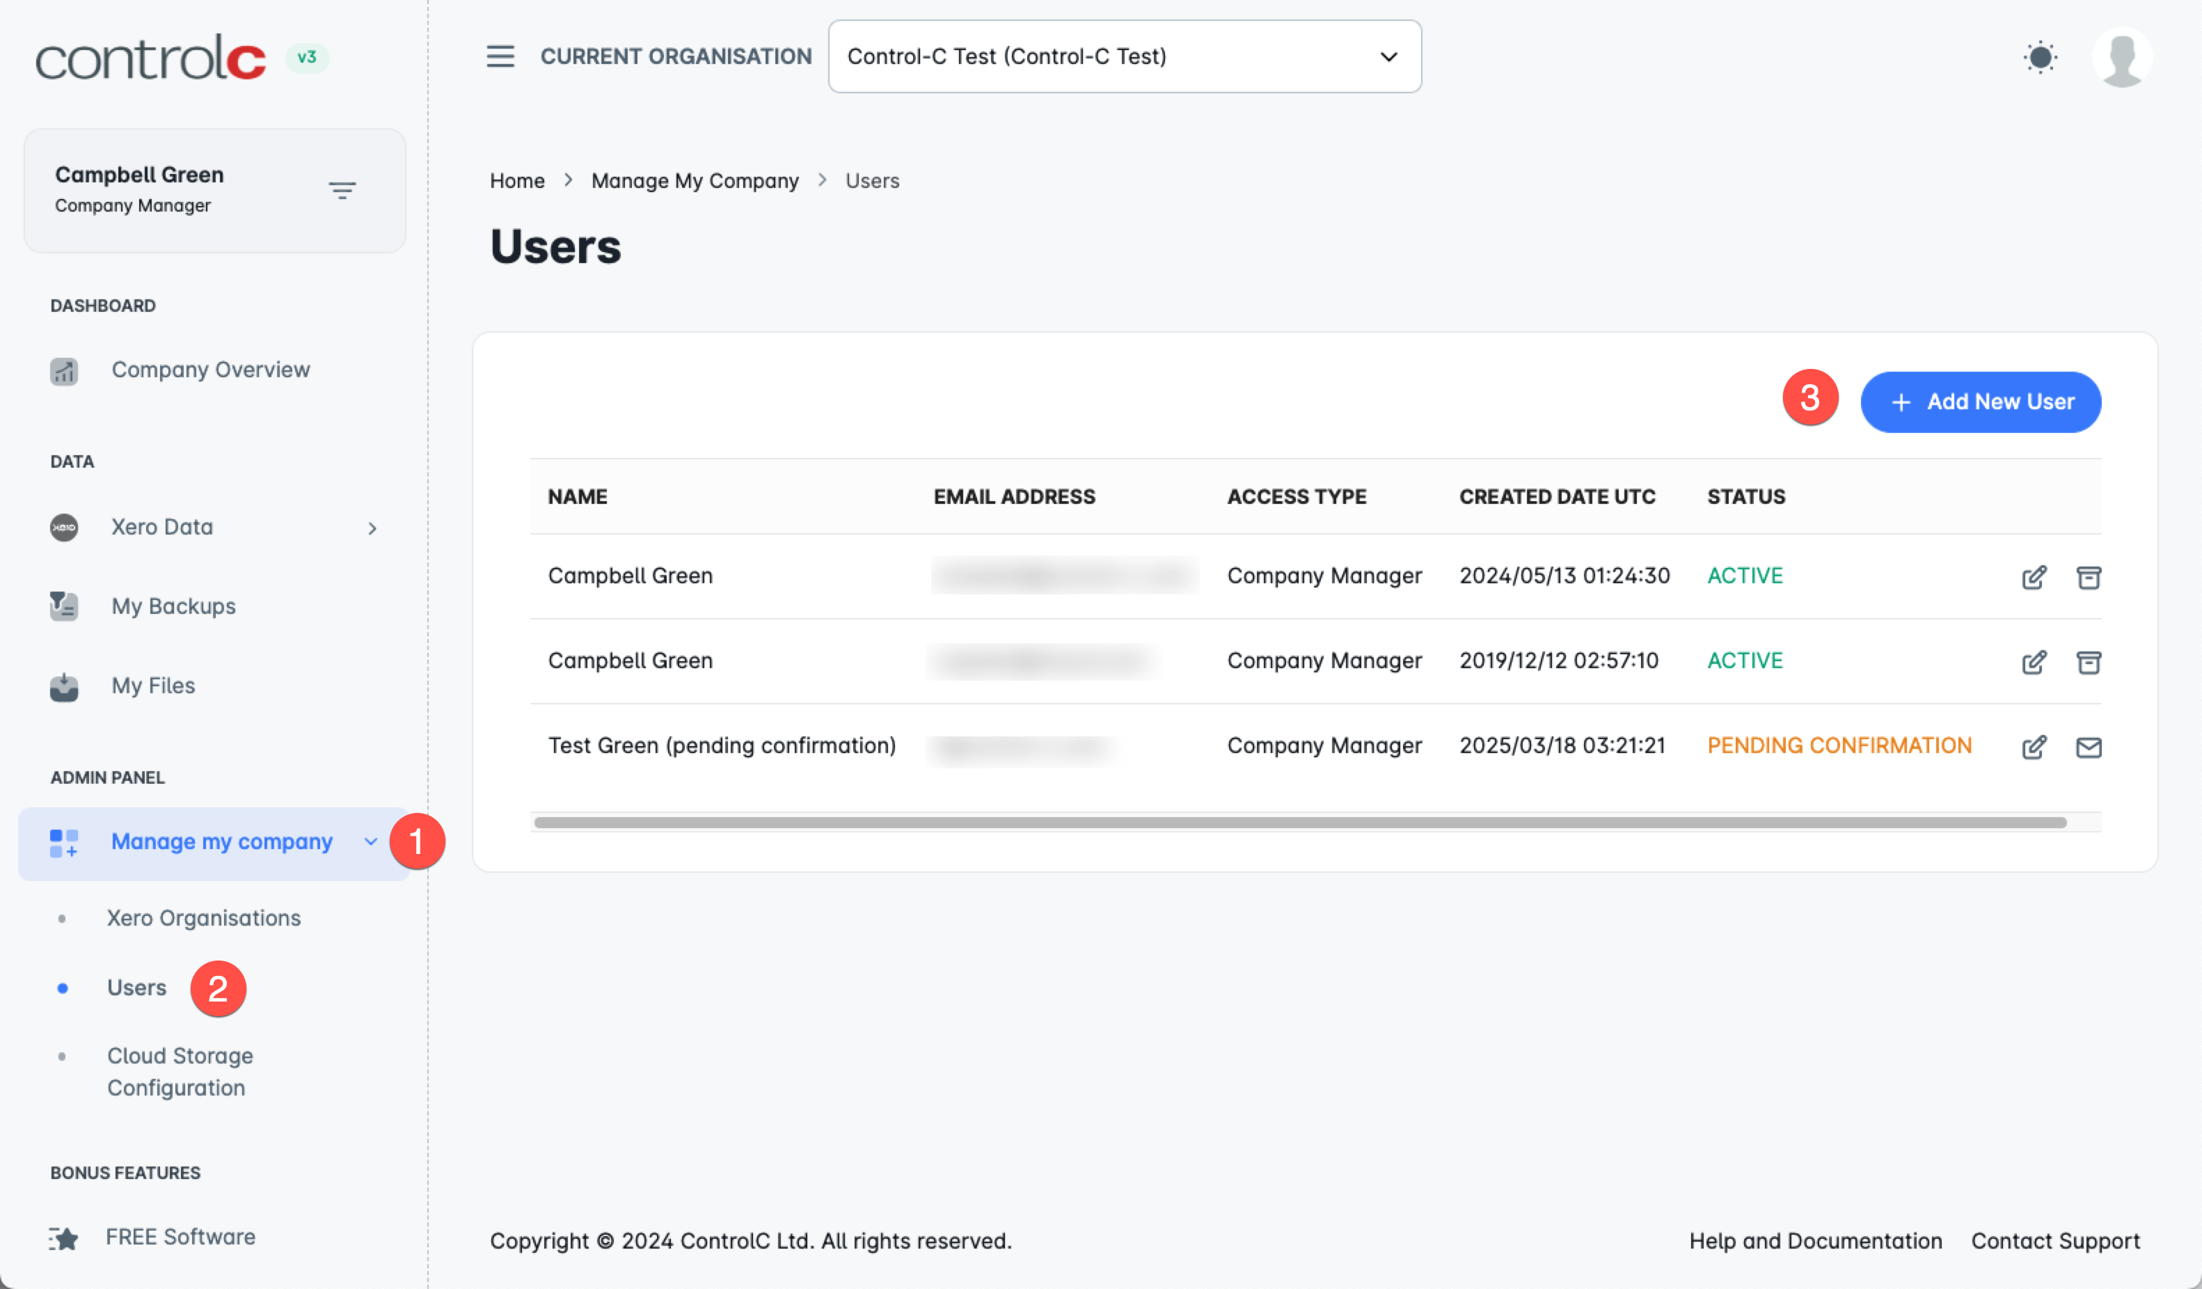Open My Backups in the sidebar
The width and height of the screenshot is (2202, 1289).
[x=173, y=606]
